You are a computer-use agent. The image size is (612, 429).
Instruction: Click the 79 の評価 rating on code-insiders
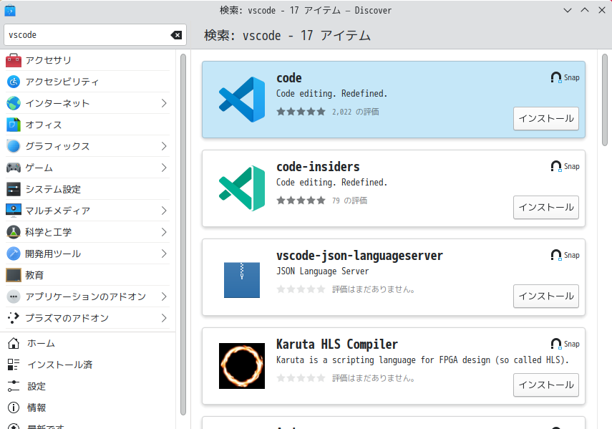coord(349,201)
